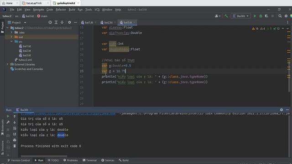Run the Bai3Kt configuration with green play
The width and height of the screenshot is (292, 164).
(x=255, y=16)
